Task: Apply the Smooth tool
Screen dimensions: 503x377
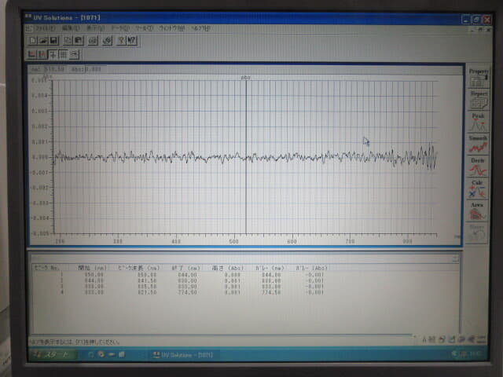Action: point(479,145)
